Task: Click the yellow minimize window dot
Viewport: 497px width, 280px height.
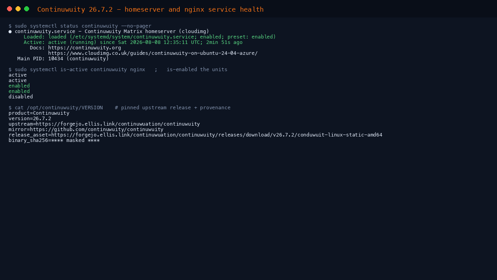Action: pos(18,9)
